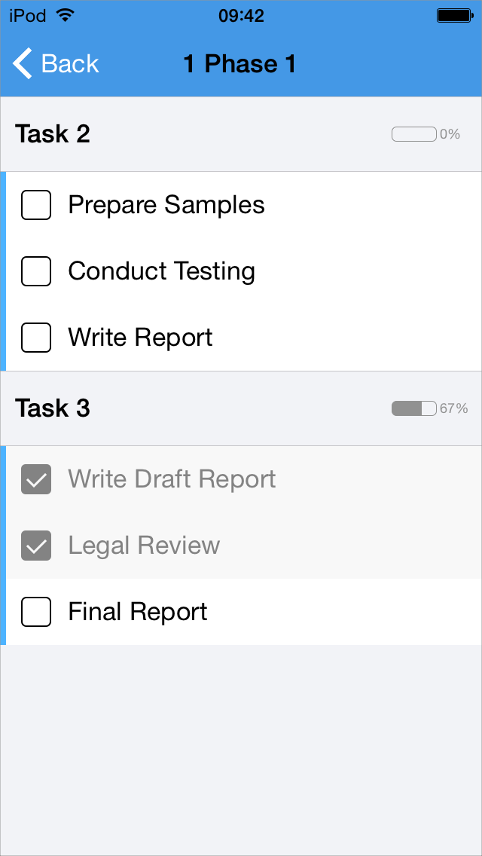Go back using the Back text

click(70, 64)
